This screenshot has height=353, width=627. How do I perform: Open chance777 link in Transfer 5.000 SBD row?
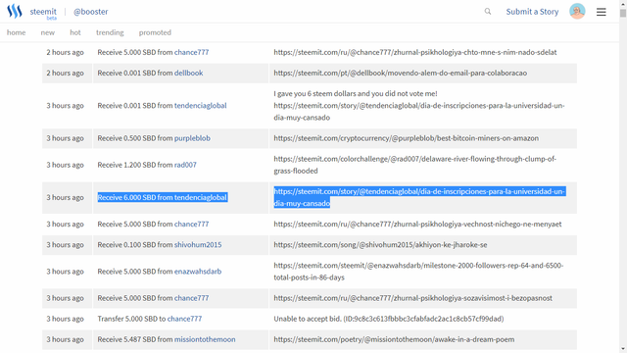coord(184,319)
